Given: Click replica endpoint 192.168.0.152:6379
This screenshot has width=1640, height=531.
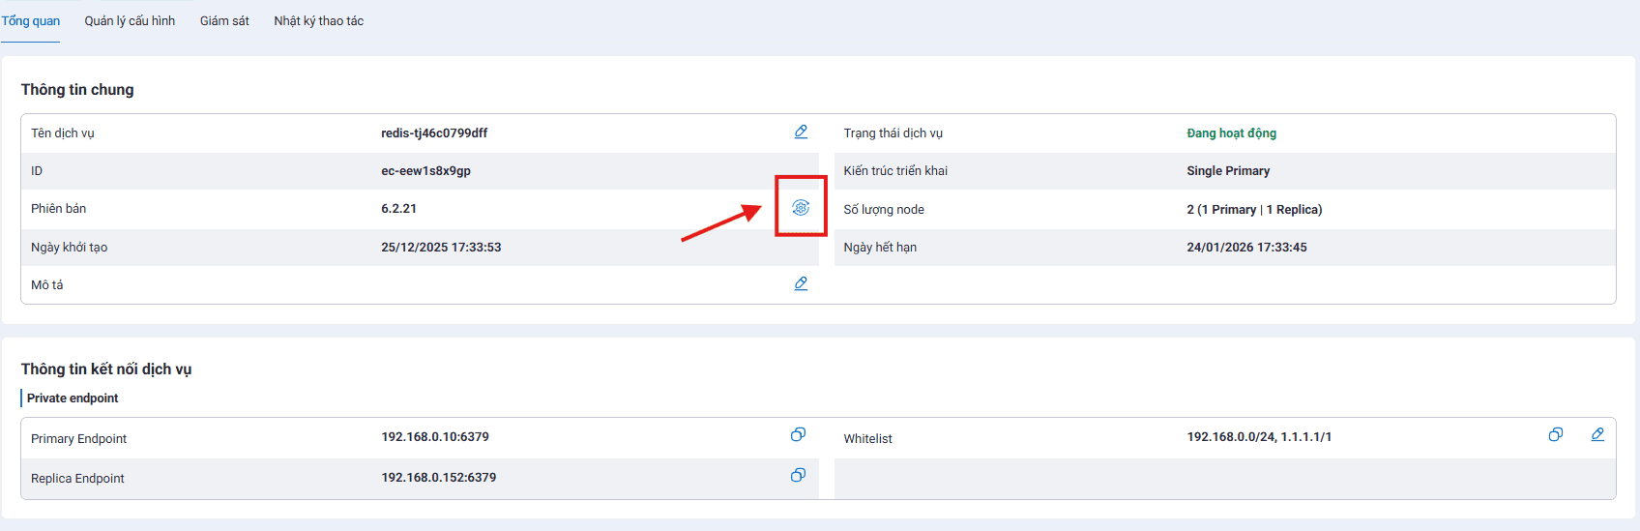Looking at the screenshot, I should coord(439,478).
